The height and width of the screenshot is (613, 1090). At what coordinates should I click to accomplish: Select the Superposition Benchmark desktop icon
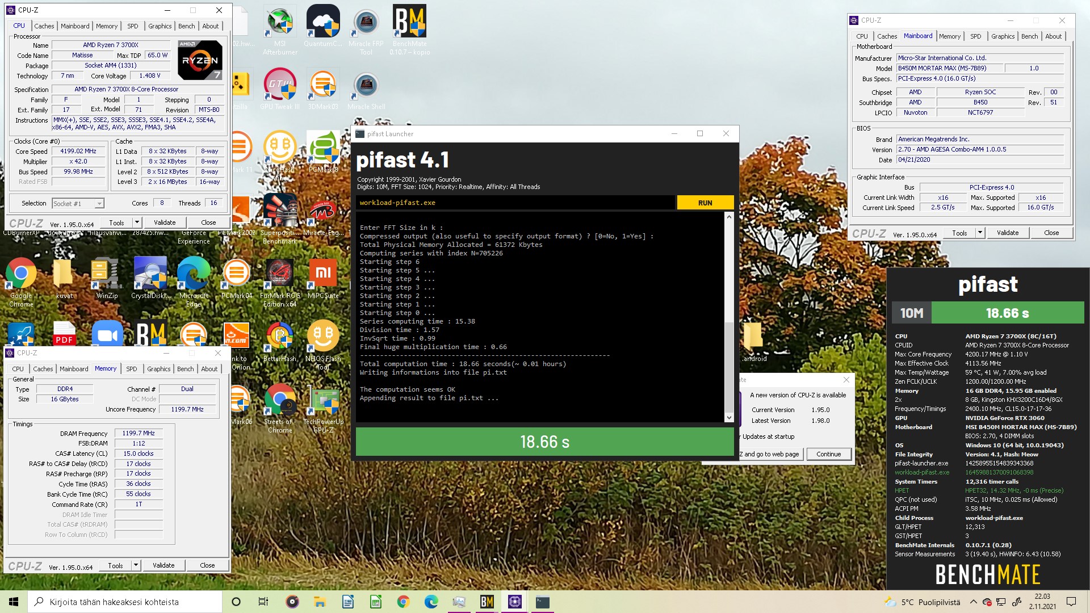280,219
